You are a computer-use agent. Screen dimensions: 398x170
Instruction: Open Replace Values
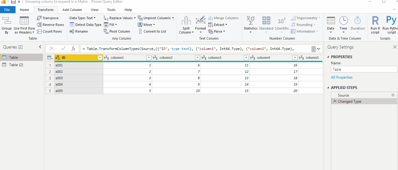(119, 18)
